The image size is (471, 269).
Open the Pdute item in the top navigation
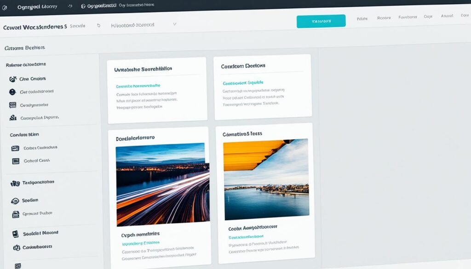(363, 18)
